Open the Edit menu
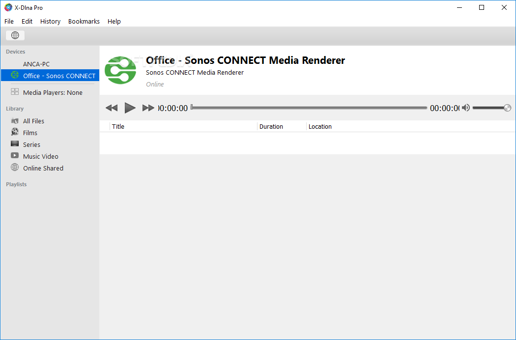The image size is (516, 340). [27, 22]
